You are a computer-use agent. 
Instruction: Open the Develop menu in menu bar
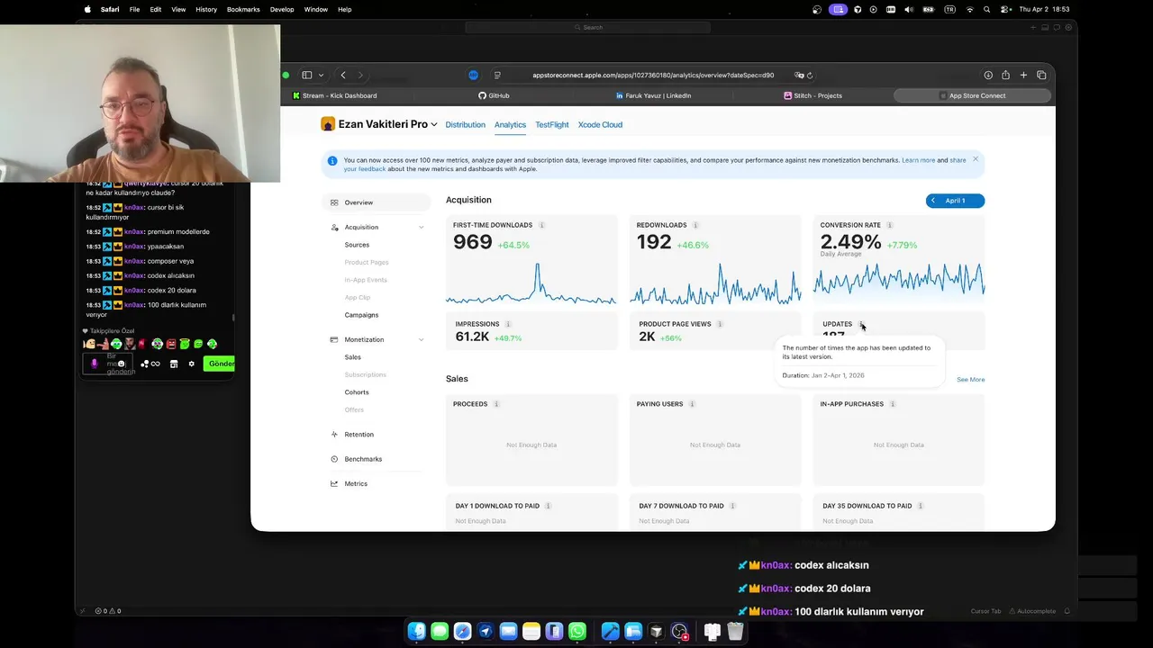click(282, 9)
